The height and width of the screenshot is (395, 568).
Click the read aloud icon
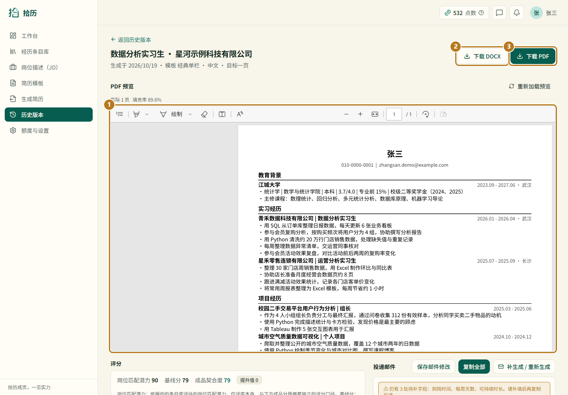[240, 114]
